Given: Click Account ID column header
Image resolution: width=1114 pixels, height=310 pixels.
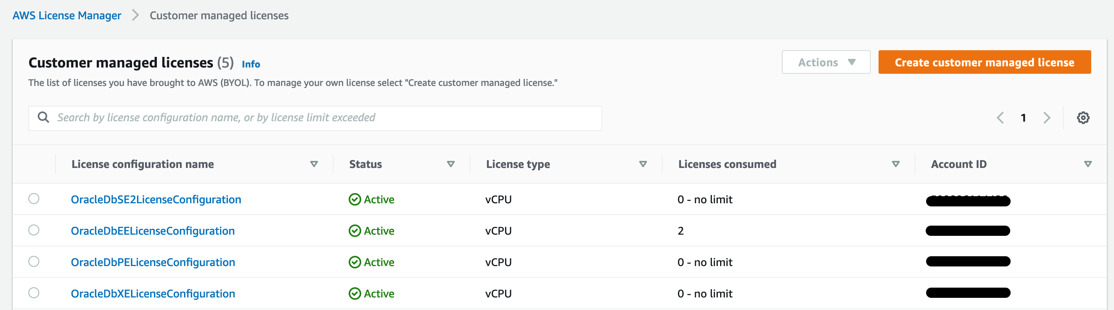Looking at the screenshot, I should click(x=959, y=164).
